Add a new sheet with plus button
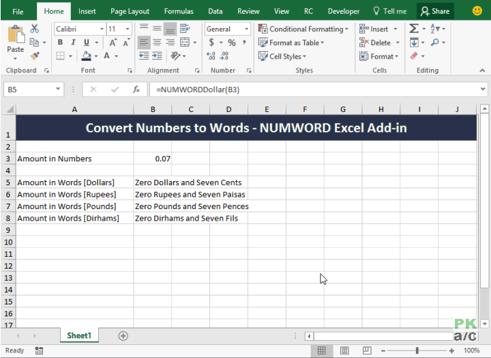This screenshot has height=358, width=491. pos(123,335)
